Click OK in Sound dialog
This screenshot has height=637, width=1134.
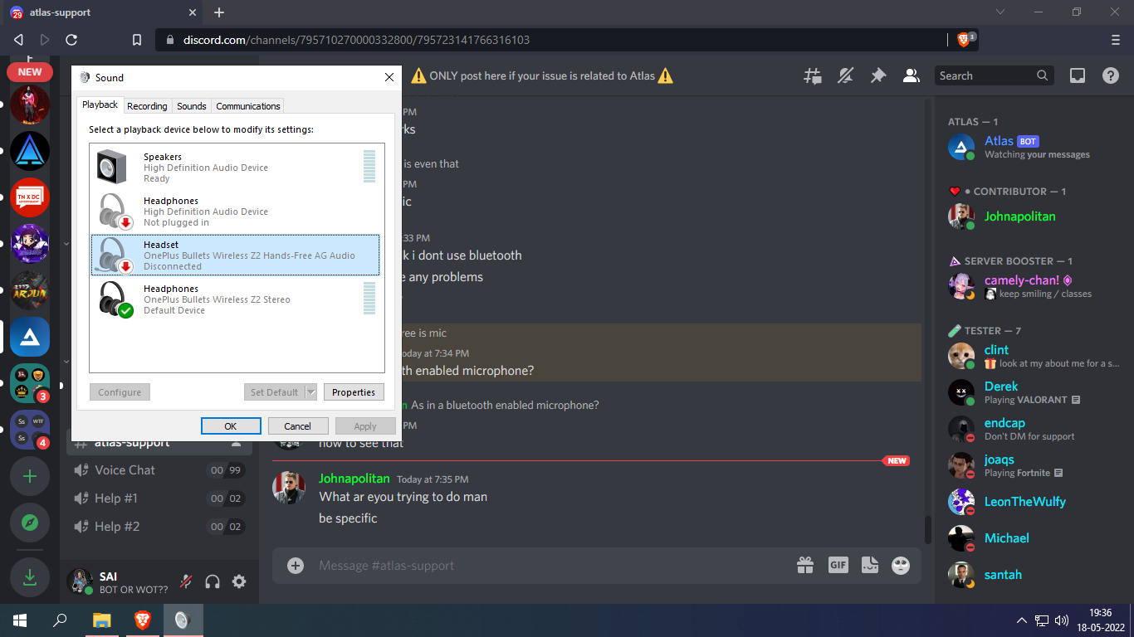[231, 426]
